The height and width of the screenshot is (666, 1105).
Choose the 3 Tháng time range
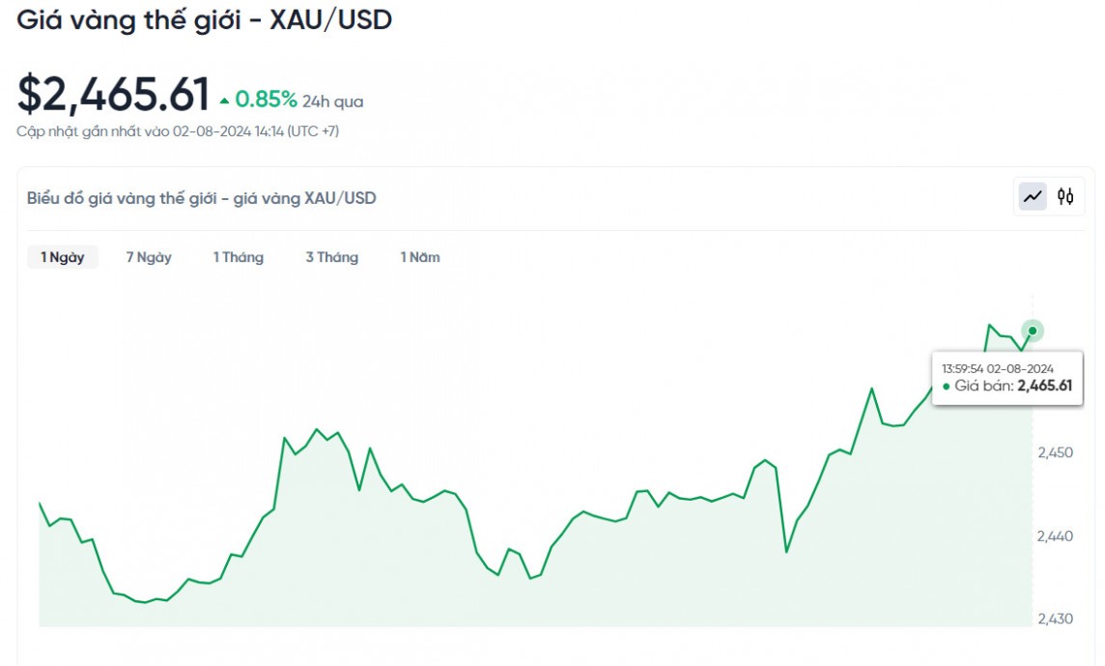[331, 257]
